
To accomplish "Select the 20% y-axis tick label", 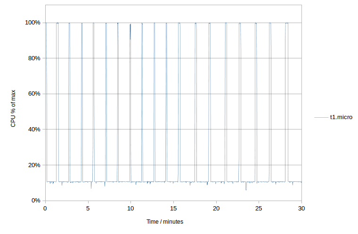I will [33, 165].
